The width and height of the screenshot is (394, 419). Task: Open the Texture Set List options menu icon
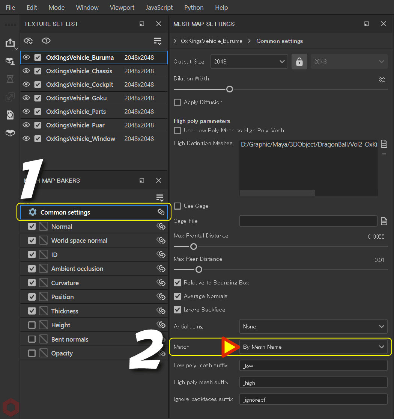(157, 41)
